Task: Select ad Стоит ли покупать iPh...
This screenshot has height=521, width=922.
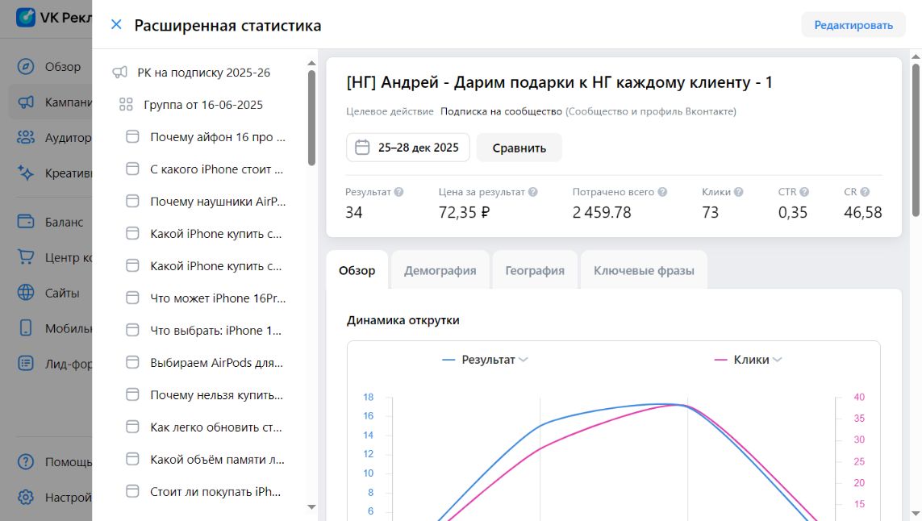Action: (x=215, y=492)
